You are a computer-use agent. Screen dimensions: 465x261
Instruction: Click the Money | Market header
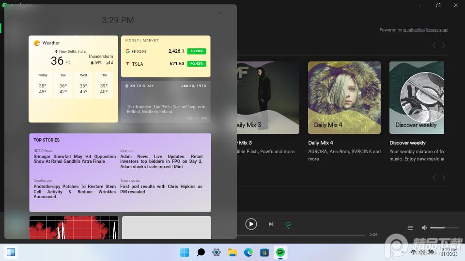[142, 40]
